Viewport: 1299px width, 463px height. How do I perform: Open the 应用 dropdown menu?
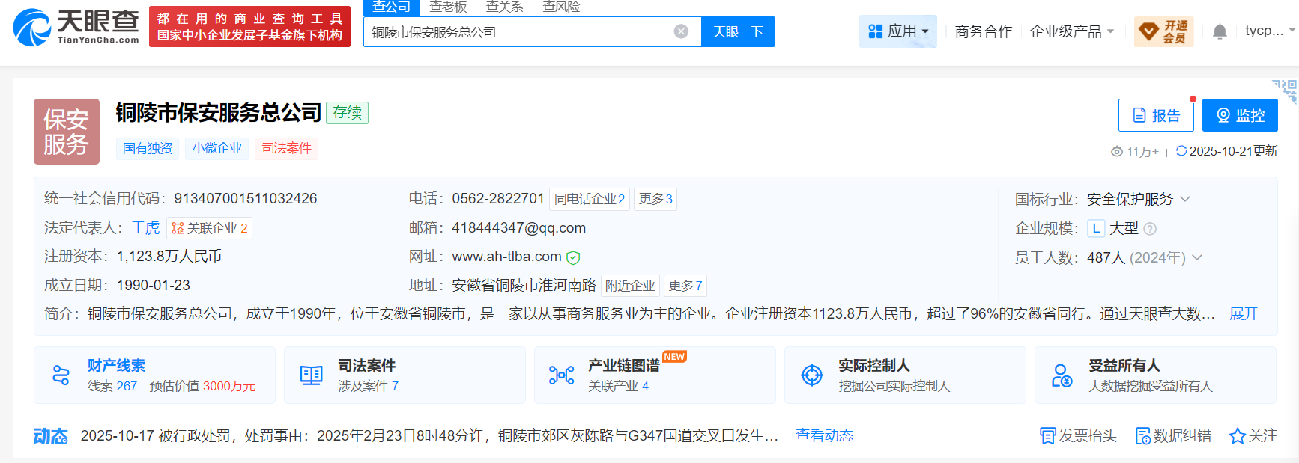898,31
